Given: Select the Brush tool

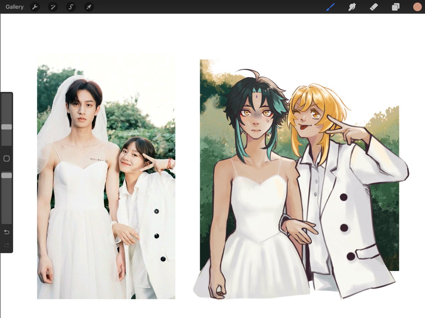Looking at the screenshot, I should coord(330,7).
